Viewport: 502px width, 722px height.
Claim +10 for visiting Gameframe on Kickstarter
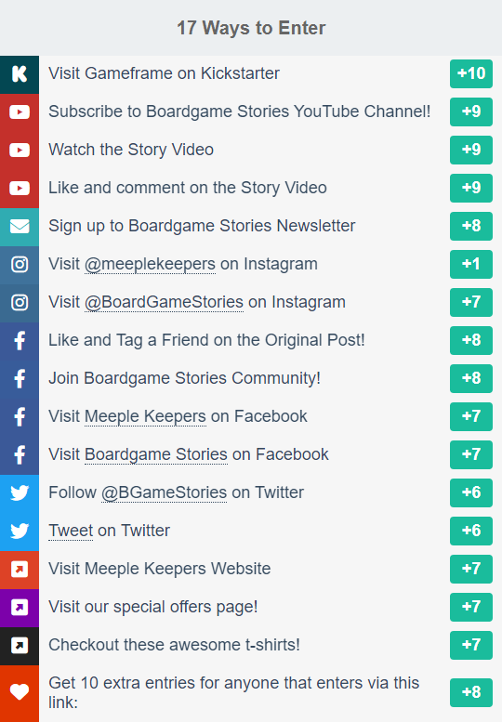click(x=471, y=73)
